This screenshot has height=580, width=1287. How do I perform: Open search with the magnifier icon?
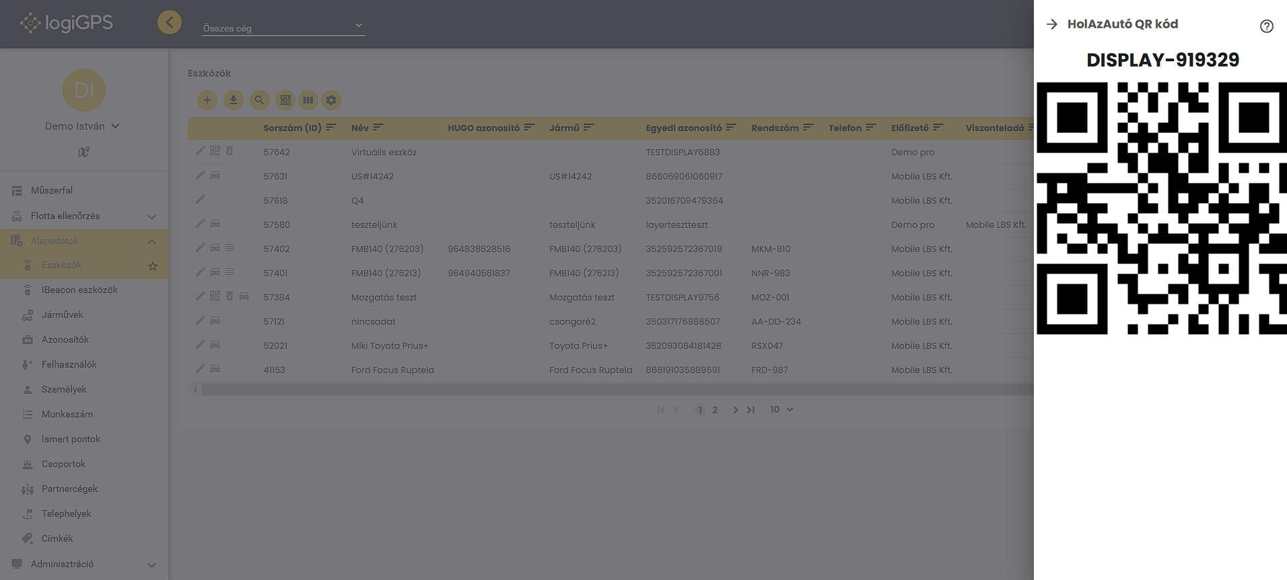pos(259,100)
